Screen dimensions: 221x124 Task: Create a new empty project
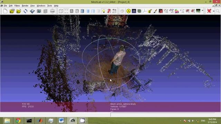[6, 11]
